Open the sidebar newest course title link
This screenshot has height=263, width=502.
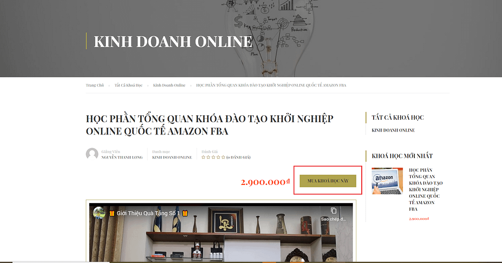(426, 189)
